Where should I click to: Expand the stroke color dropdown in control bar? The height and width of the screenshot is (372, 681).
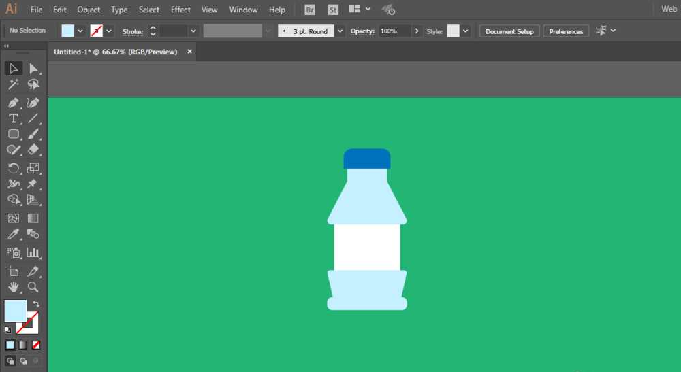109,31
